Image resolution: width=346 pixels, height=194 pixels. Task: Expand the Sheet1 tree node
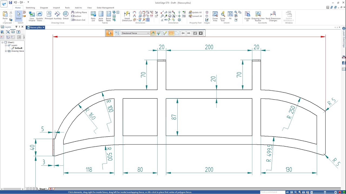coord(2,42)
